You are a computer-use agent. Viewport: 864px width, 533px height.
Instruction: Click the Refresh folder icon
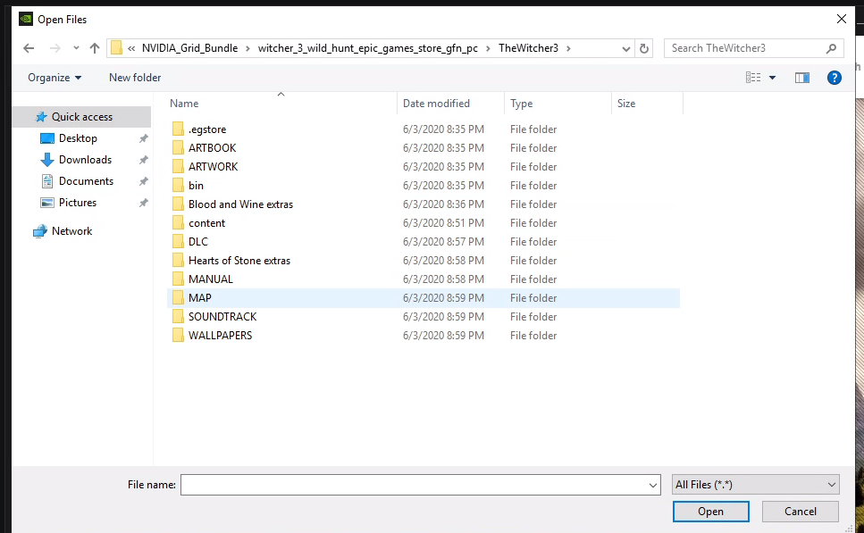click(645, 48)
